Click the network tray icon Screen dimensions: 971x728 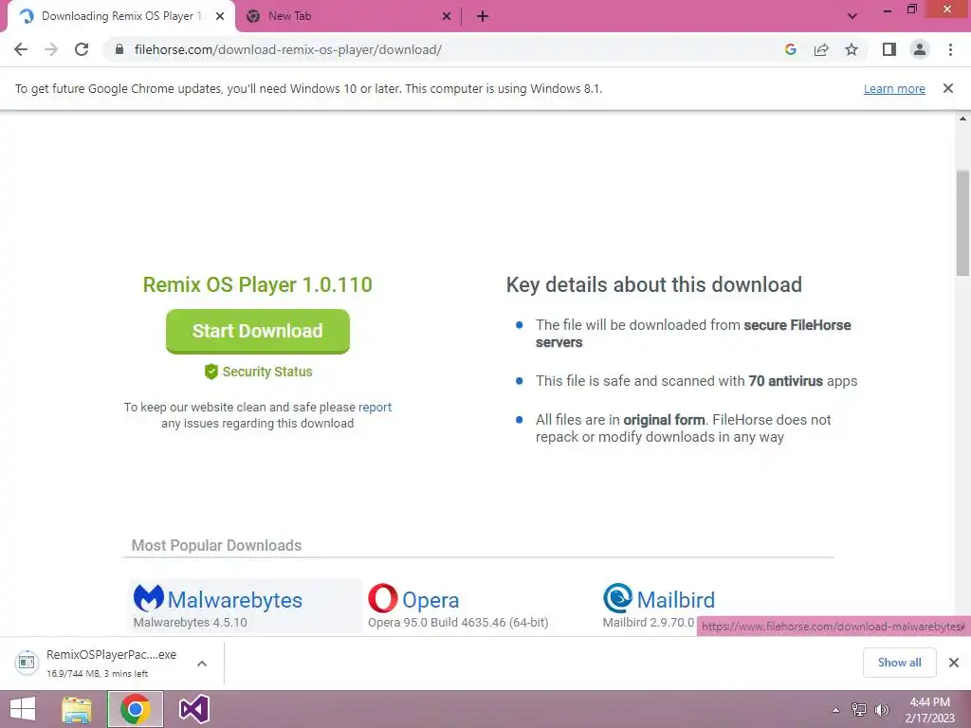(859, 709)
